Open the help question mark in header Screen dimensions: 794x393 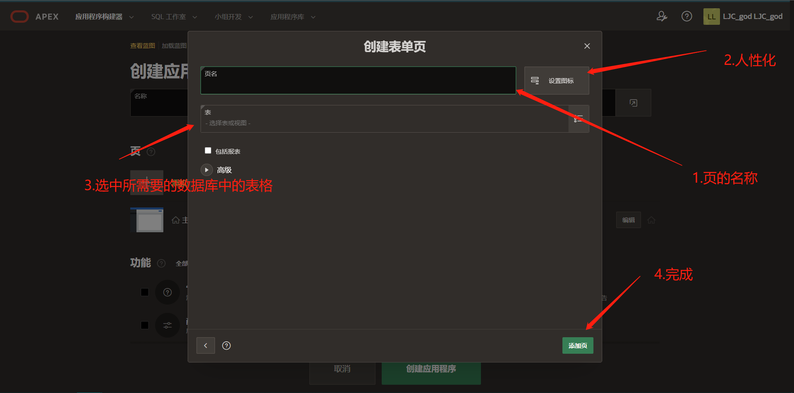687,17
